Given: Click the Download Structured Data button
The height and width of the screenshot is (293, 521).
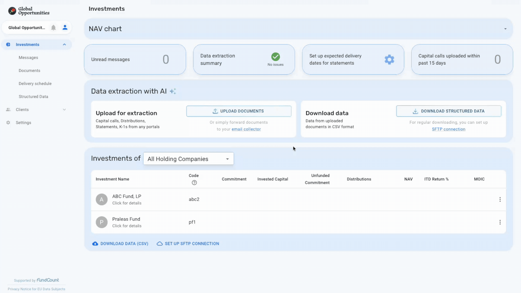Looking at the screenshot, I should tap(448, 111).
